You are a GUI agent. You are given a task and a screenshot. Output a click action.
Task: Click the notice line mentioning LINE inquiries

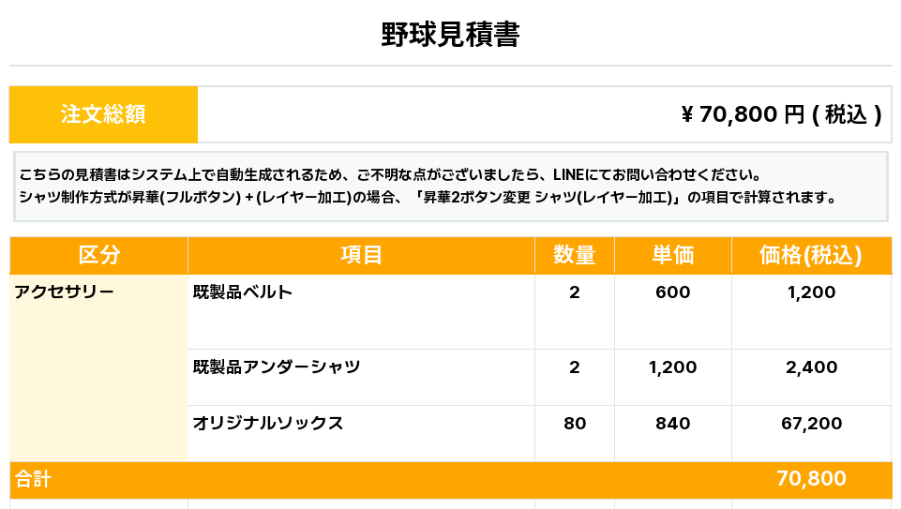click(389, 175)
